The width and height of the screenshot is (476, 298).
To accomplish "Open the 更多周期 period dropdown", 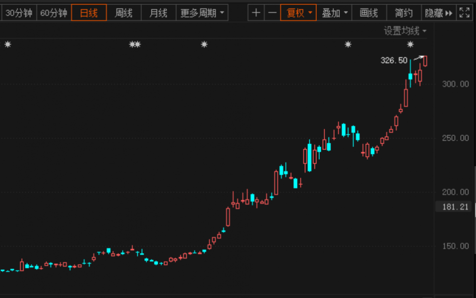I will point(202,13).
